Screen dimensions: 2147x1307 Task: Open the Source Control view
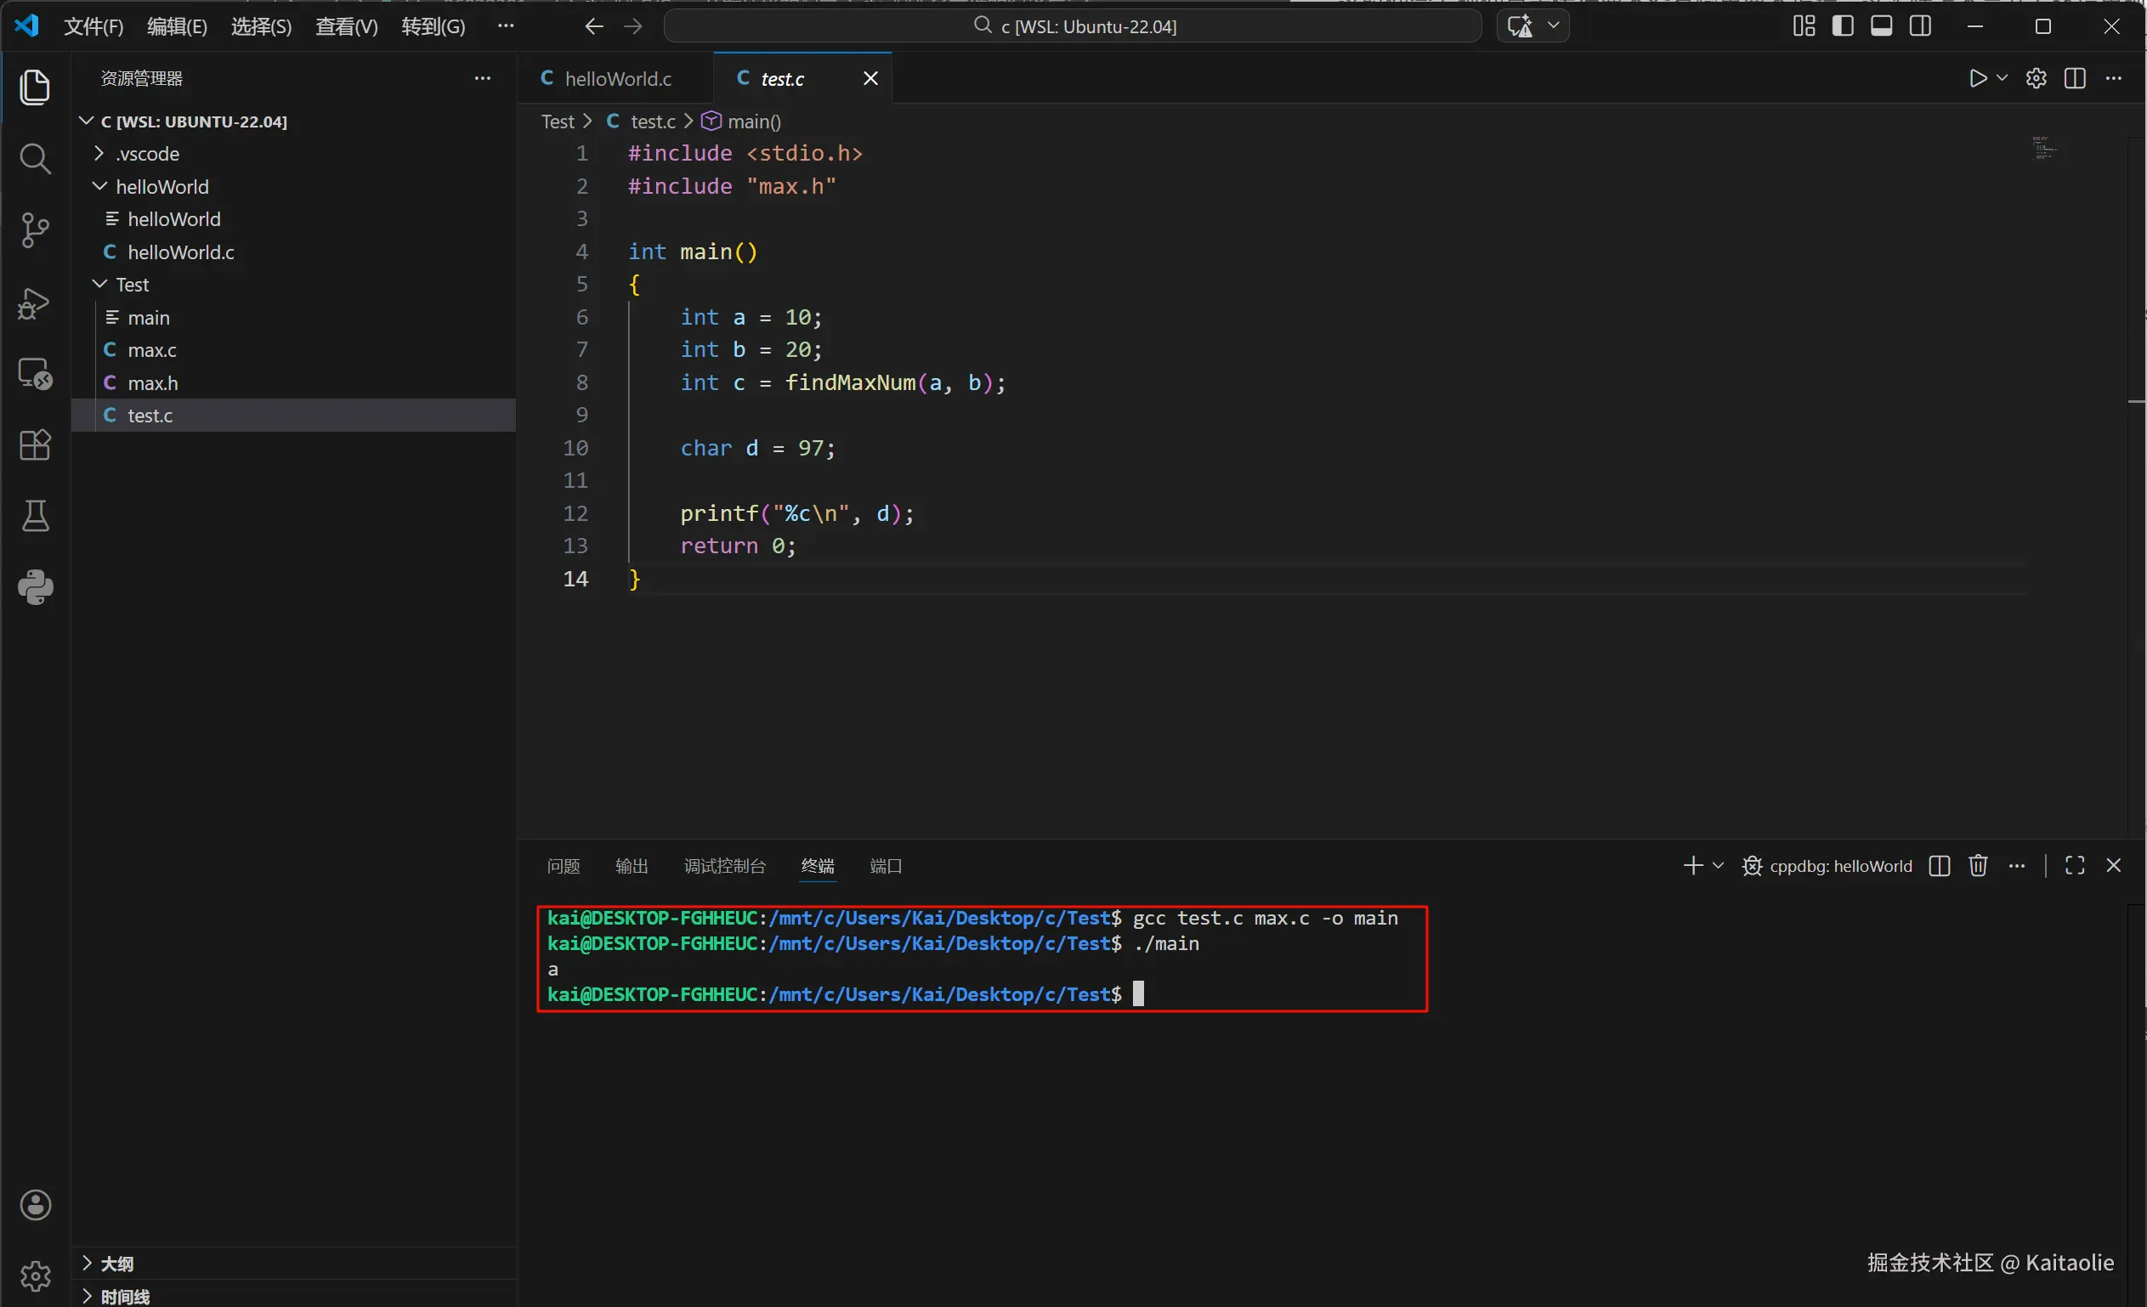pyautogui.click(x=35, y=230)
